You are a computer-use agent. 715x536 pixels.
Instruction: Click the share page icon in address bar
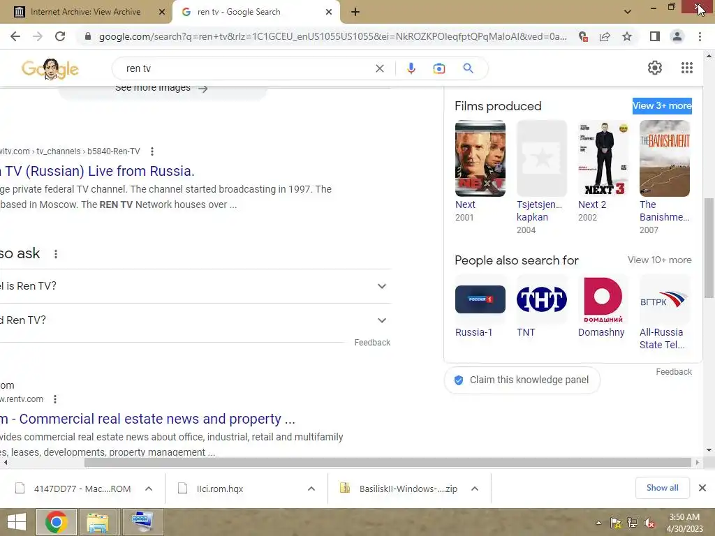point(605,36)
